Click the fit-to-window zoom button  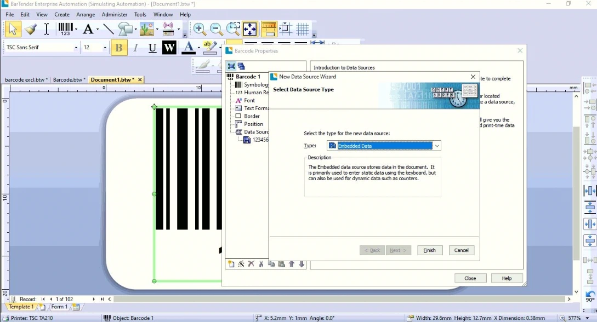pyautogui.click(x=250, y=29)
